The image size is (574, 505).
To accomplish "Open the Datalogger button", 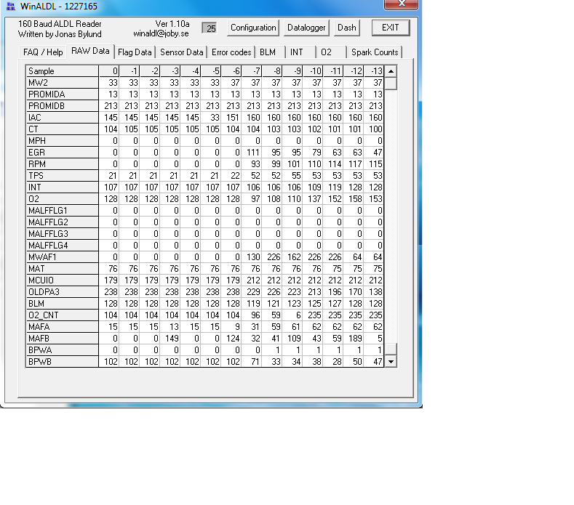I will click(307, 28).
